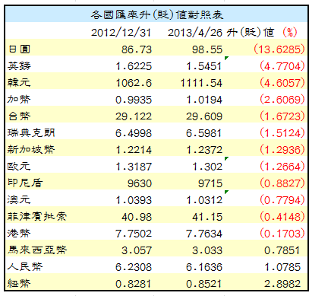
Task: Click the red value (1.2664)
Action: pos(282,167)
